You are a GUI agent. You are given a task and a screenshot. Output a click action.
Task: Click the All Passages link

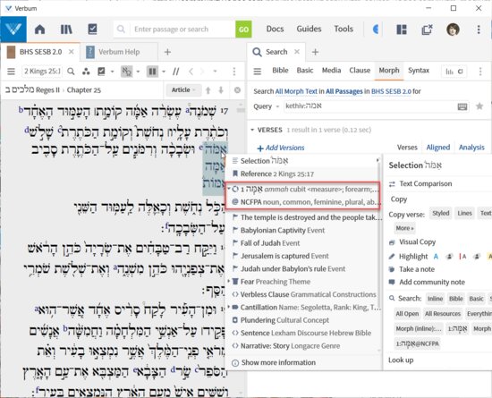344,91
